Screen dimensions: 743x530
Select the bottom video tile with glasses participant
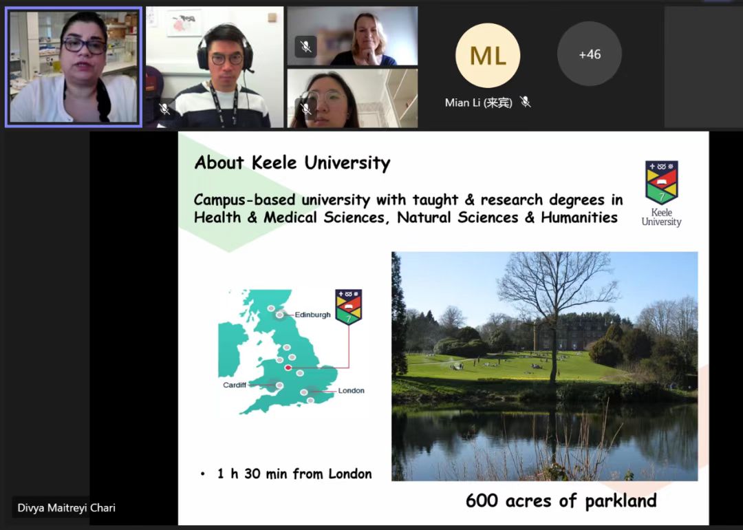pos(352,98)
